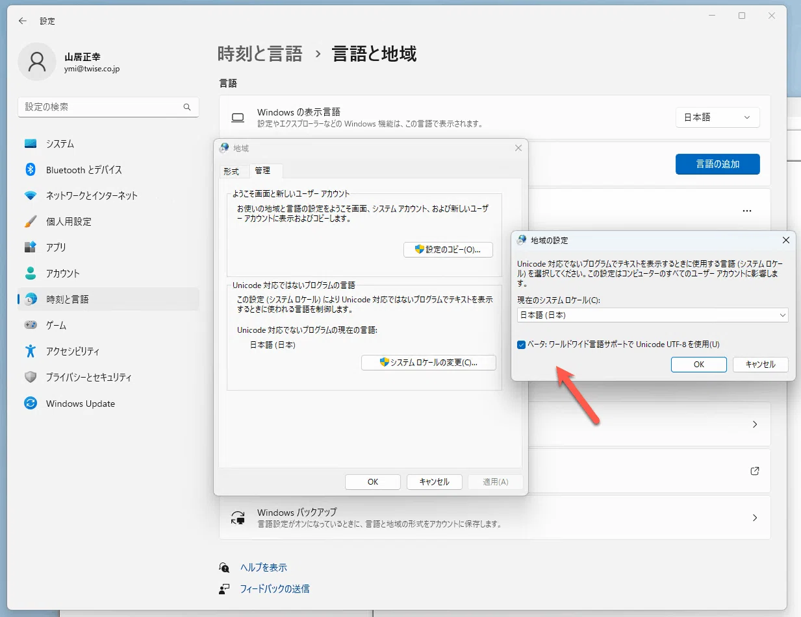Open ネットワークとインターネット settings
The height and width of the screenshot is (617, 801).
(x=108, y=196)
